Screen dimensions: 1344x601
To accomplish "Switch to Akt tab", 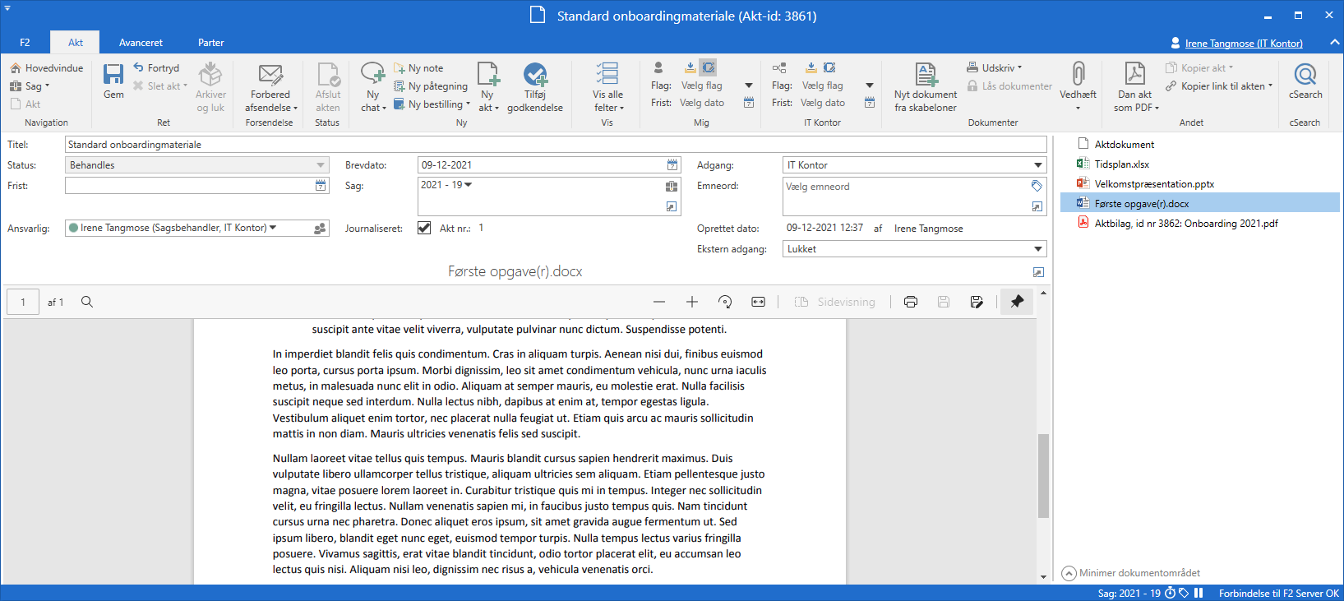I will [76, 43].
